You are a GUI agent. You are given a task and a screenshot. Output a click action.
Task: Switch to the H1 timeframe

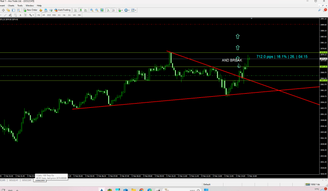[59, 15]
